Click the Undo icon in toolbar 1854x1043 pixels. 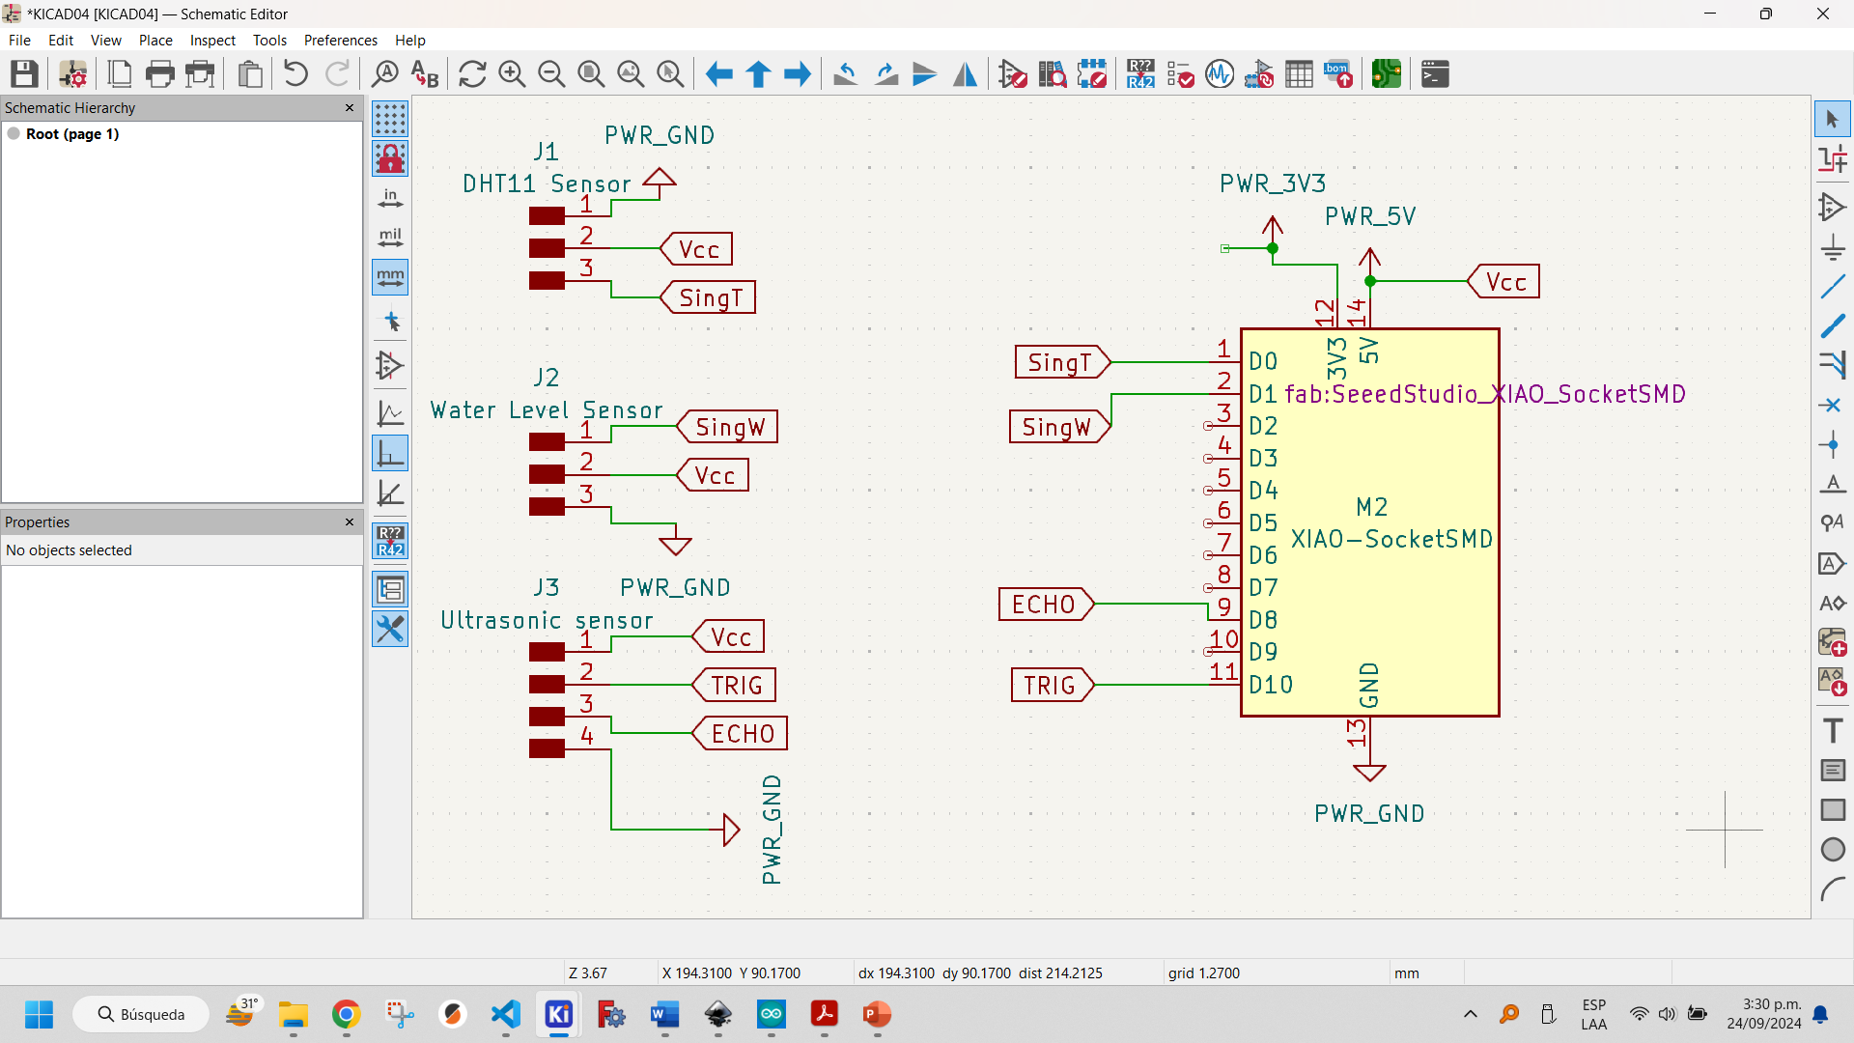click(295, 73)
